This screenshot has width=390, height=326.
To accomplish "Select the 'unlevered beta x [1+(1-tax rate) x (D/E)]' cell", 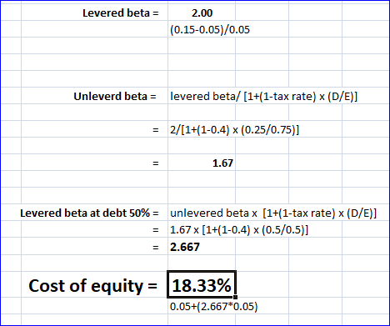I will (273, 213).
